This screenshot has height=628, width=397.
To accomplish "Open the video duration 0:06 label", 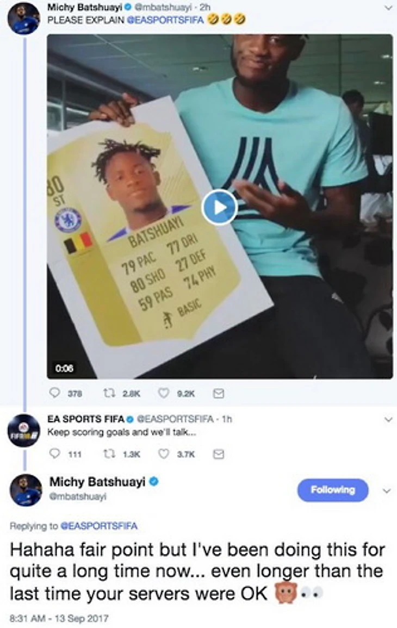I will tap(64, 368).
